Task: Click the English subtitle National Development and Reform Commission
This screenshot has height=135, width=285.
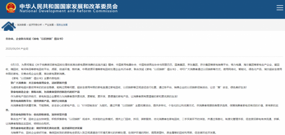Action: click(68, 11)
